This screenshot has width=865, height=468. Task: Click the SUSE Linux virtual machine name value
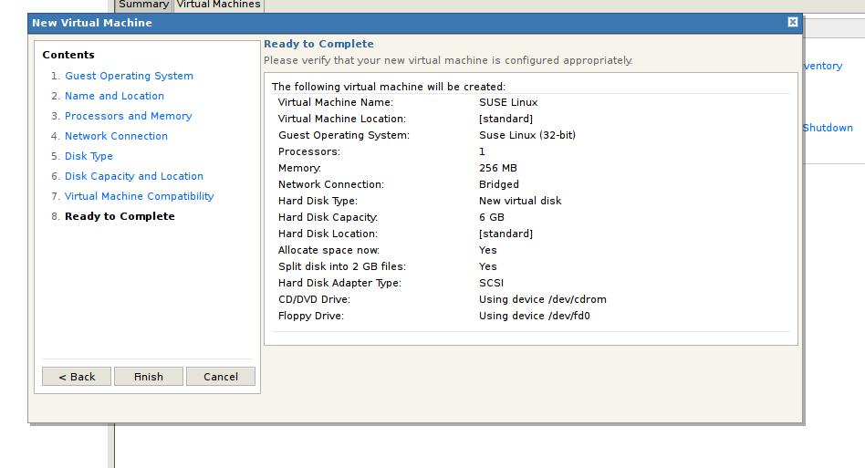508,103
